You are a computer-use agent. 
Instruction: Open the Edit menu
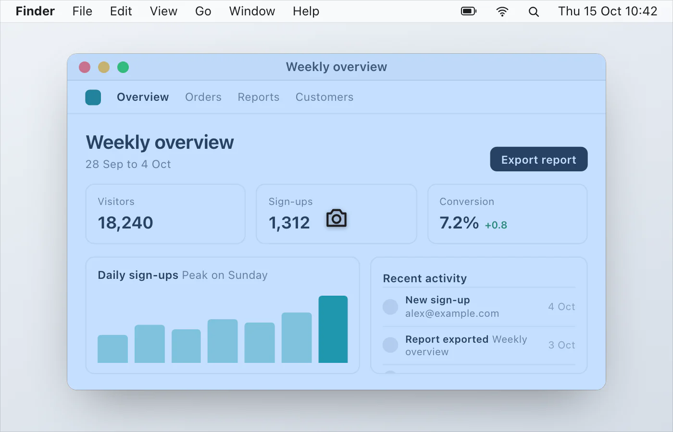pyautogui.click(x=121, y=11)
